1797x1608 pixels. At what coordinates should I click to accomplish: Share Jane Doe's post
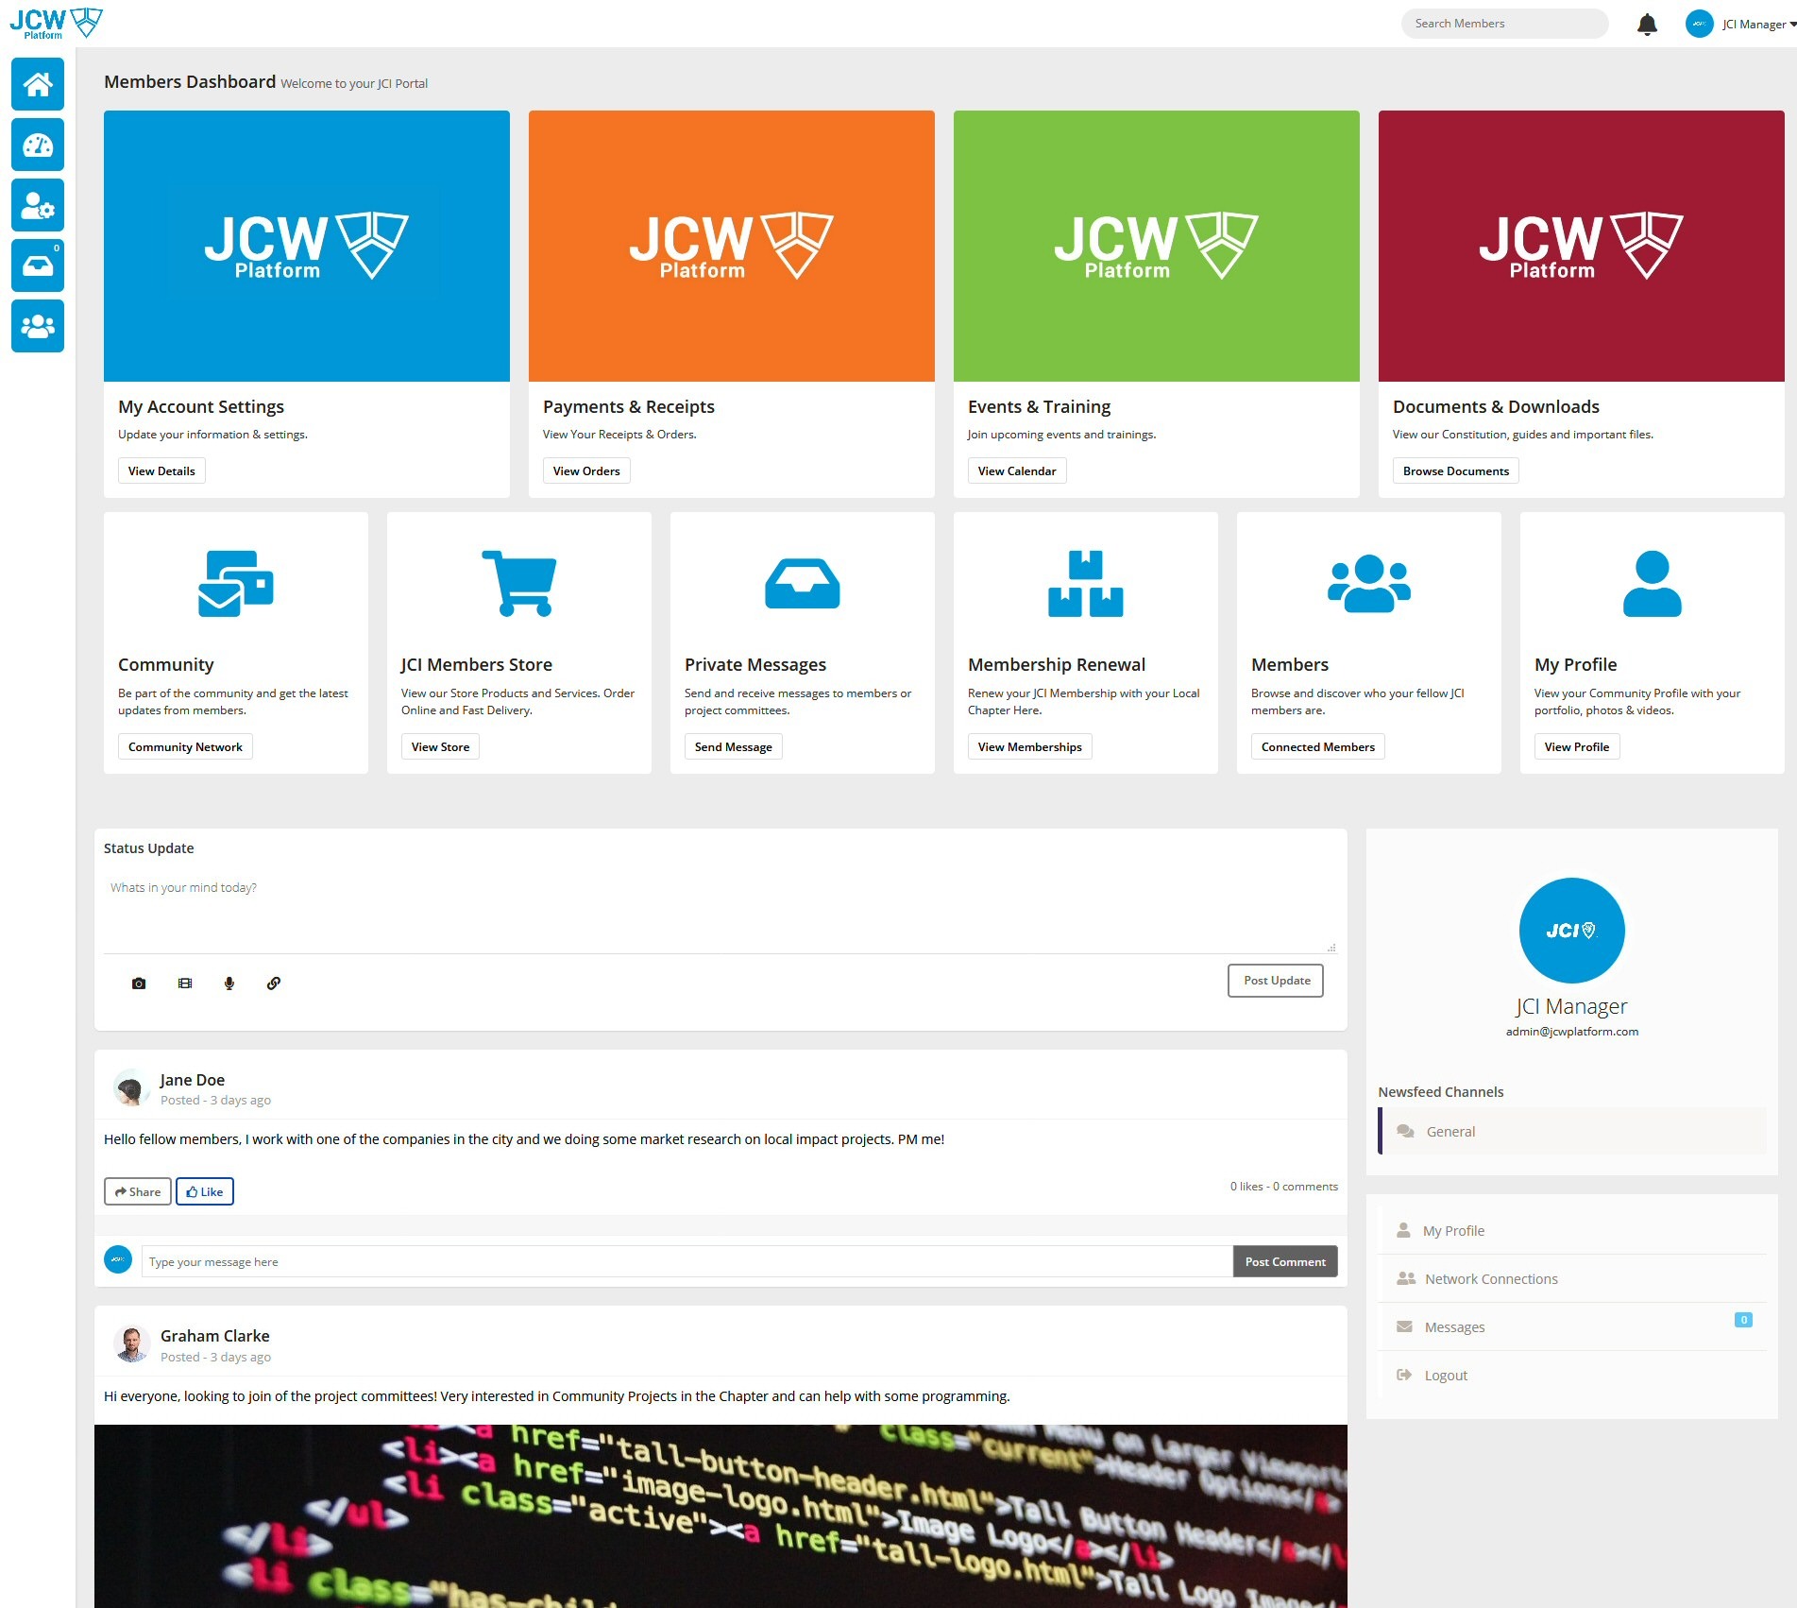point(138,1191)
